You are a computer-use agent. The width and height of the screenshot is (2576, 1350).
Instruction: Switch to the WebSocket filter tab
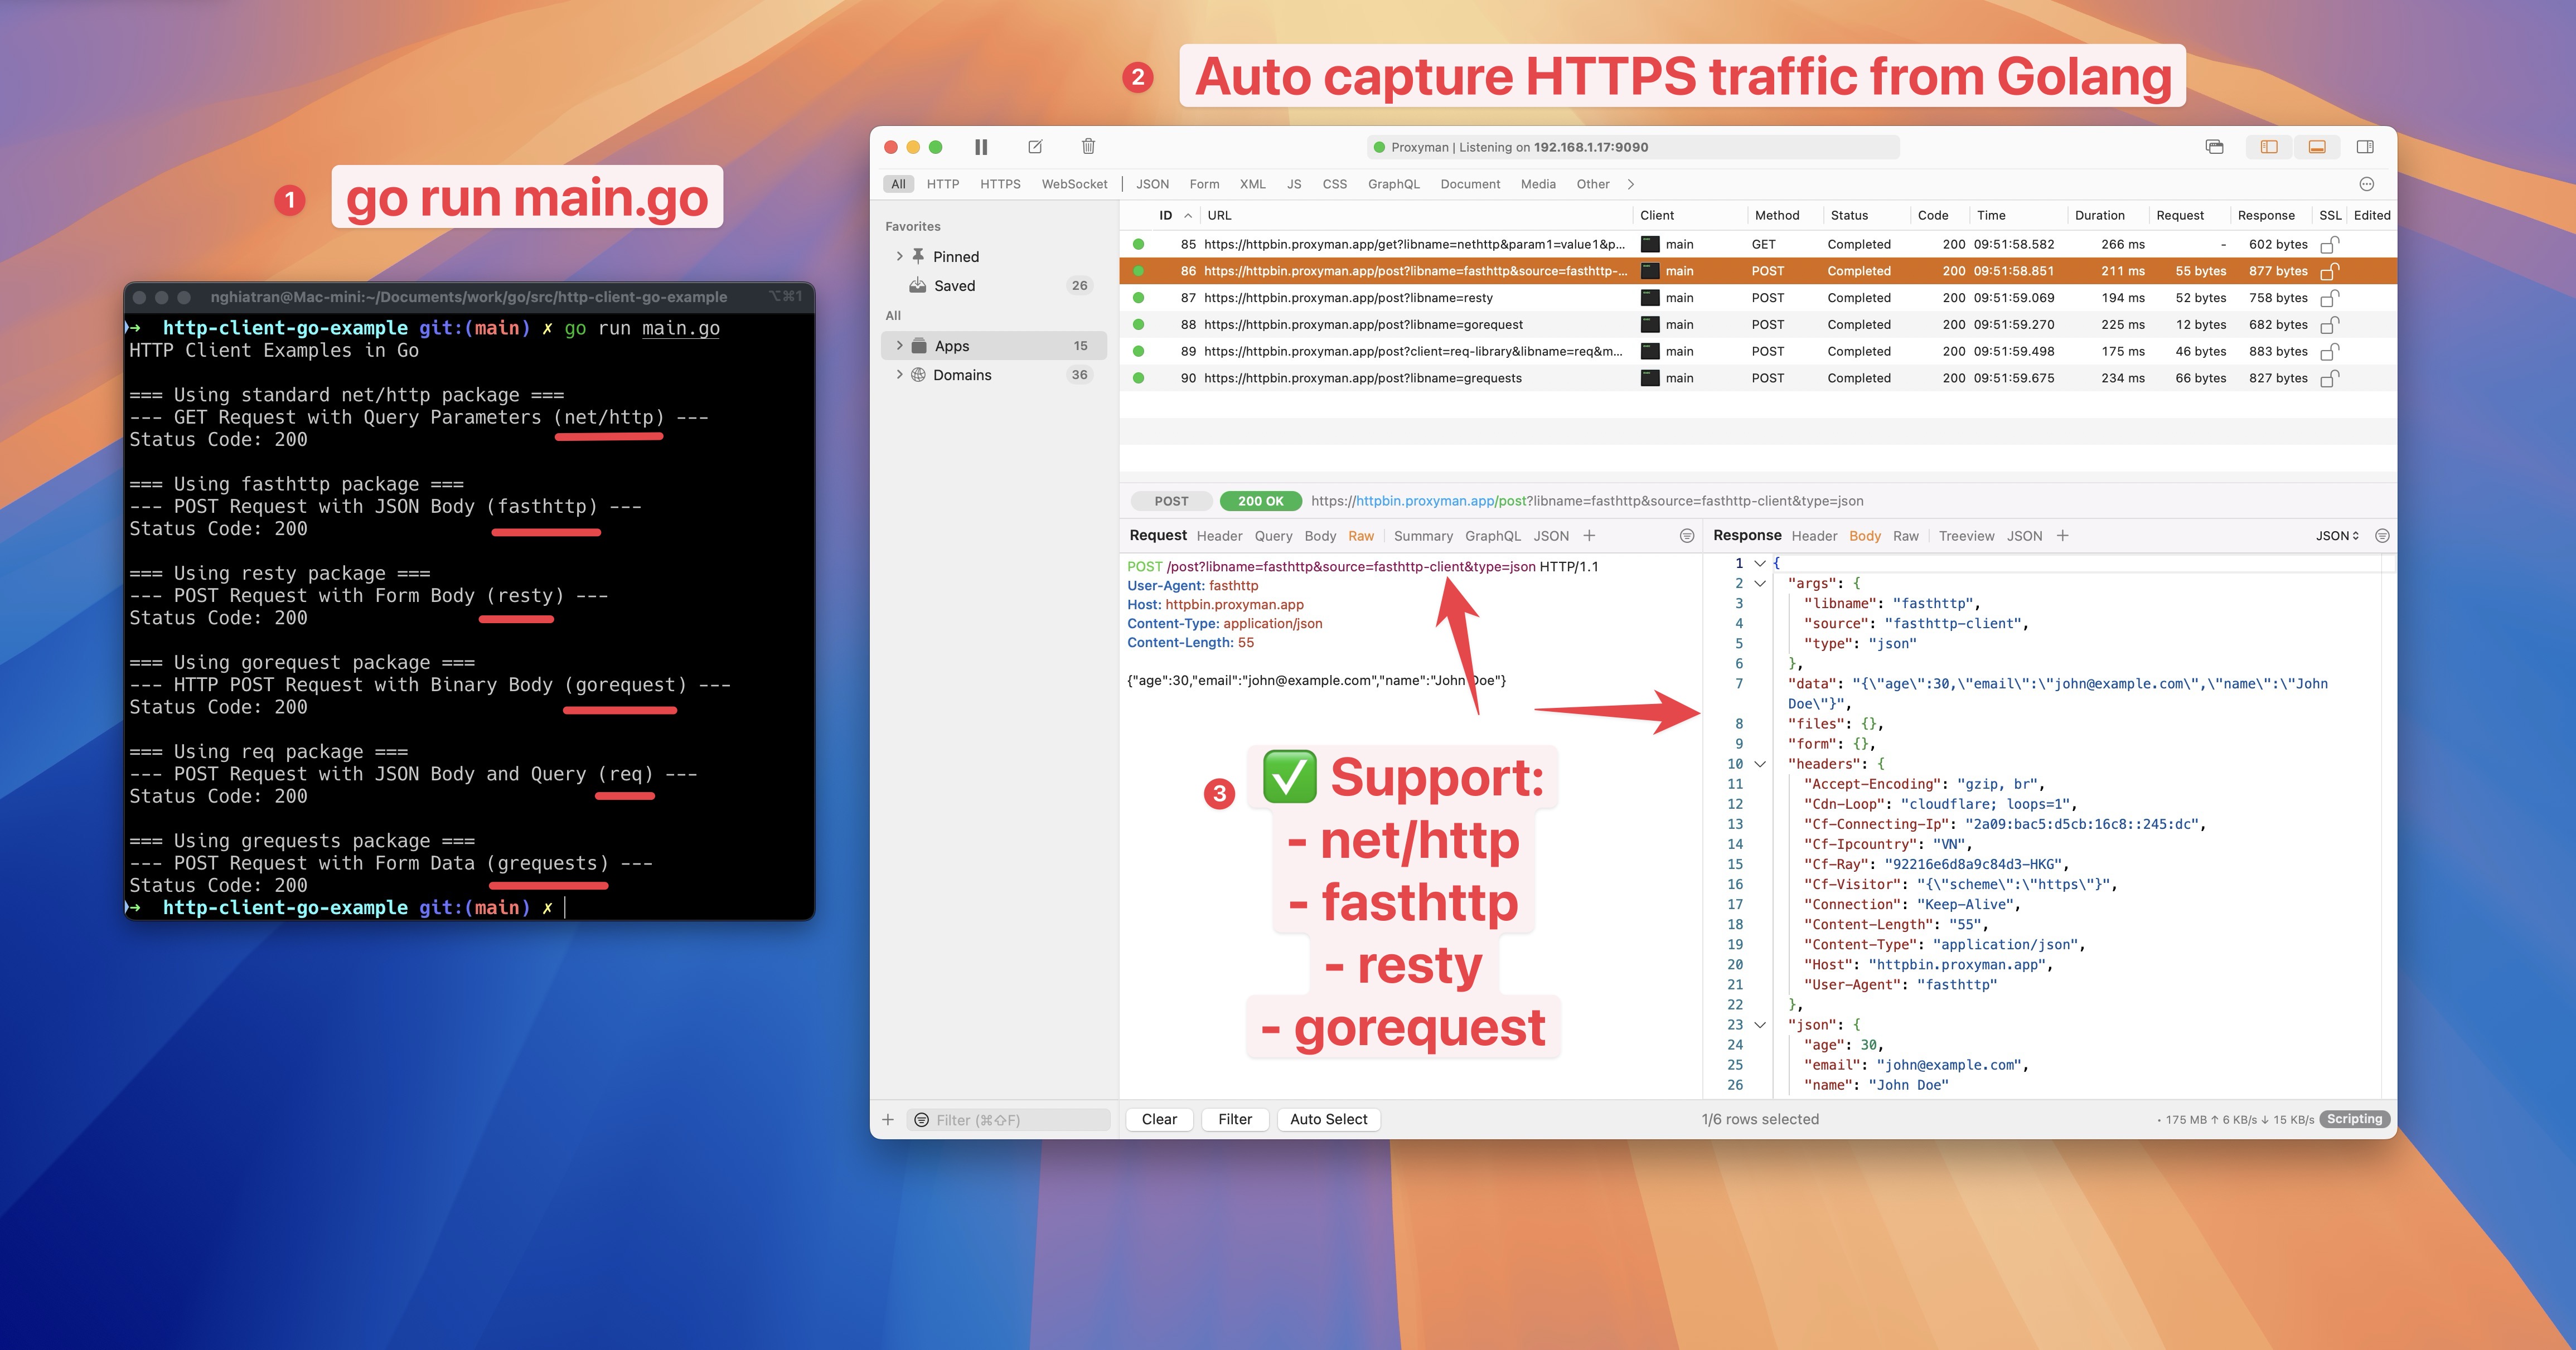click(1074, 184)
